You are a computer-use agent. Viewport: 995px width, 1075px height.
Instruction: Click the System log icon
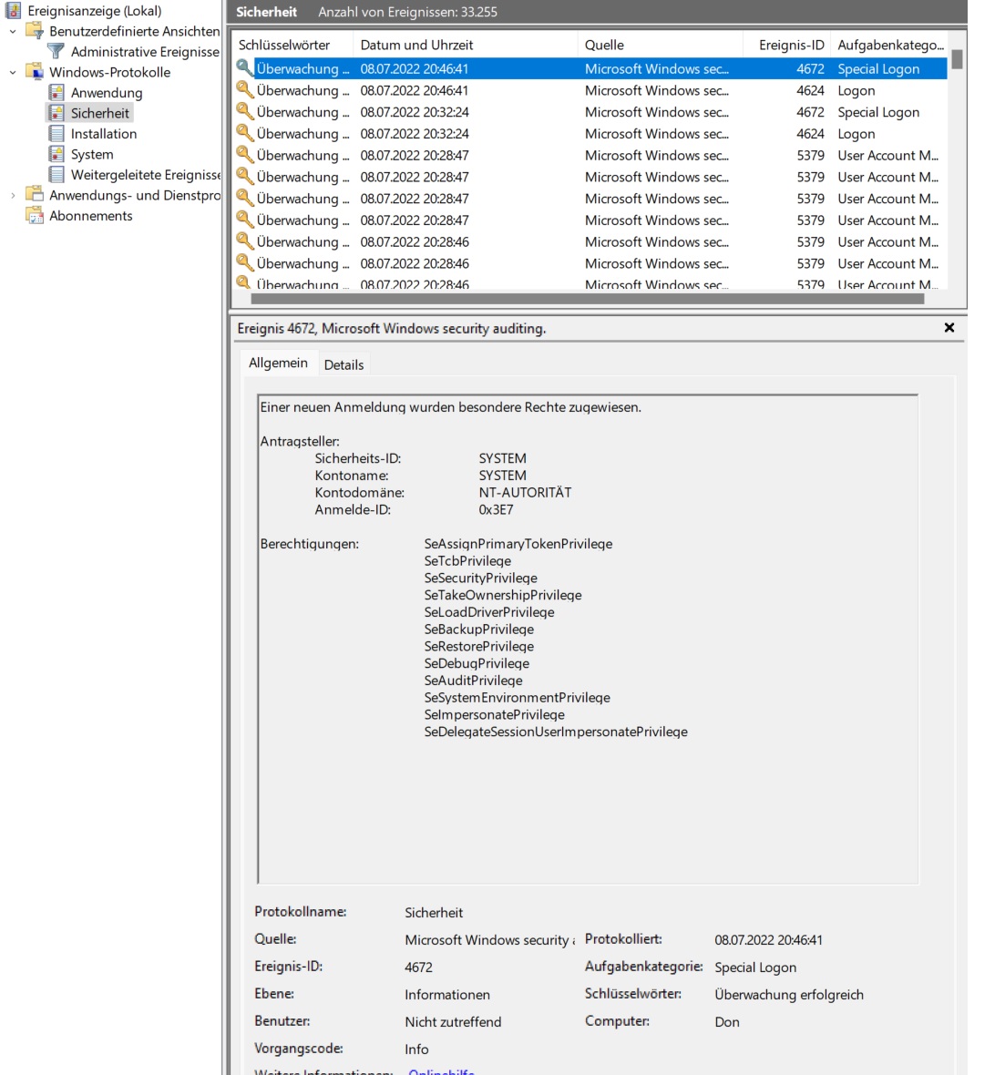[x=56, y=154]
